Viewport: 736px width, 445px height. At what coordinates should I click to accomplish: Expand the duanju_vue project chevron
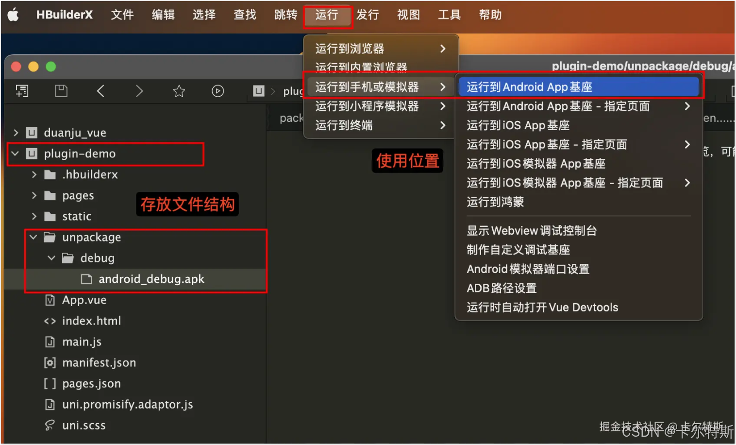(16, 133)
